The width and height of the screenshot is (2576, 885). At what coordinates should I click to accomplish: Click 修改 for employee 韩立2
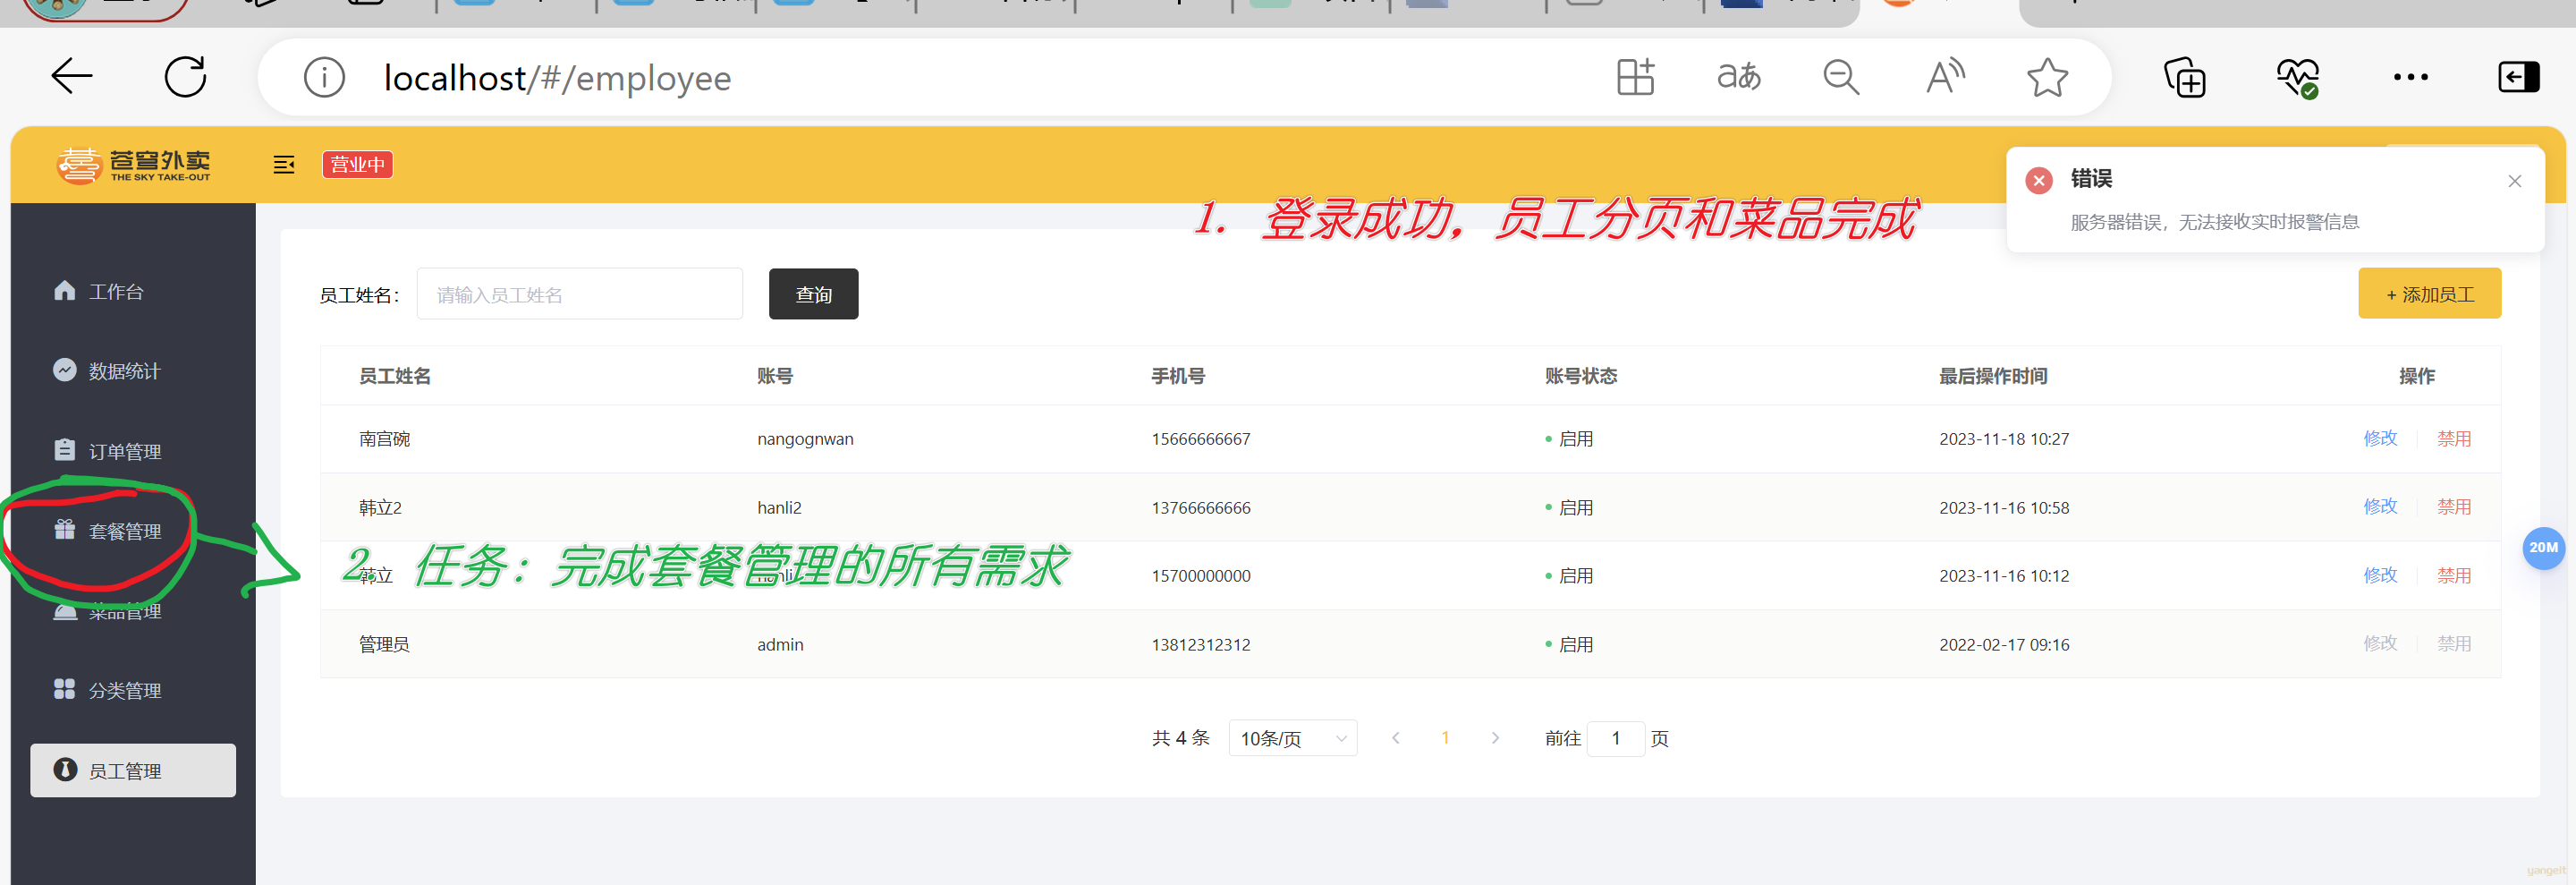(x=2380, y=506)
